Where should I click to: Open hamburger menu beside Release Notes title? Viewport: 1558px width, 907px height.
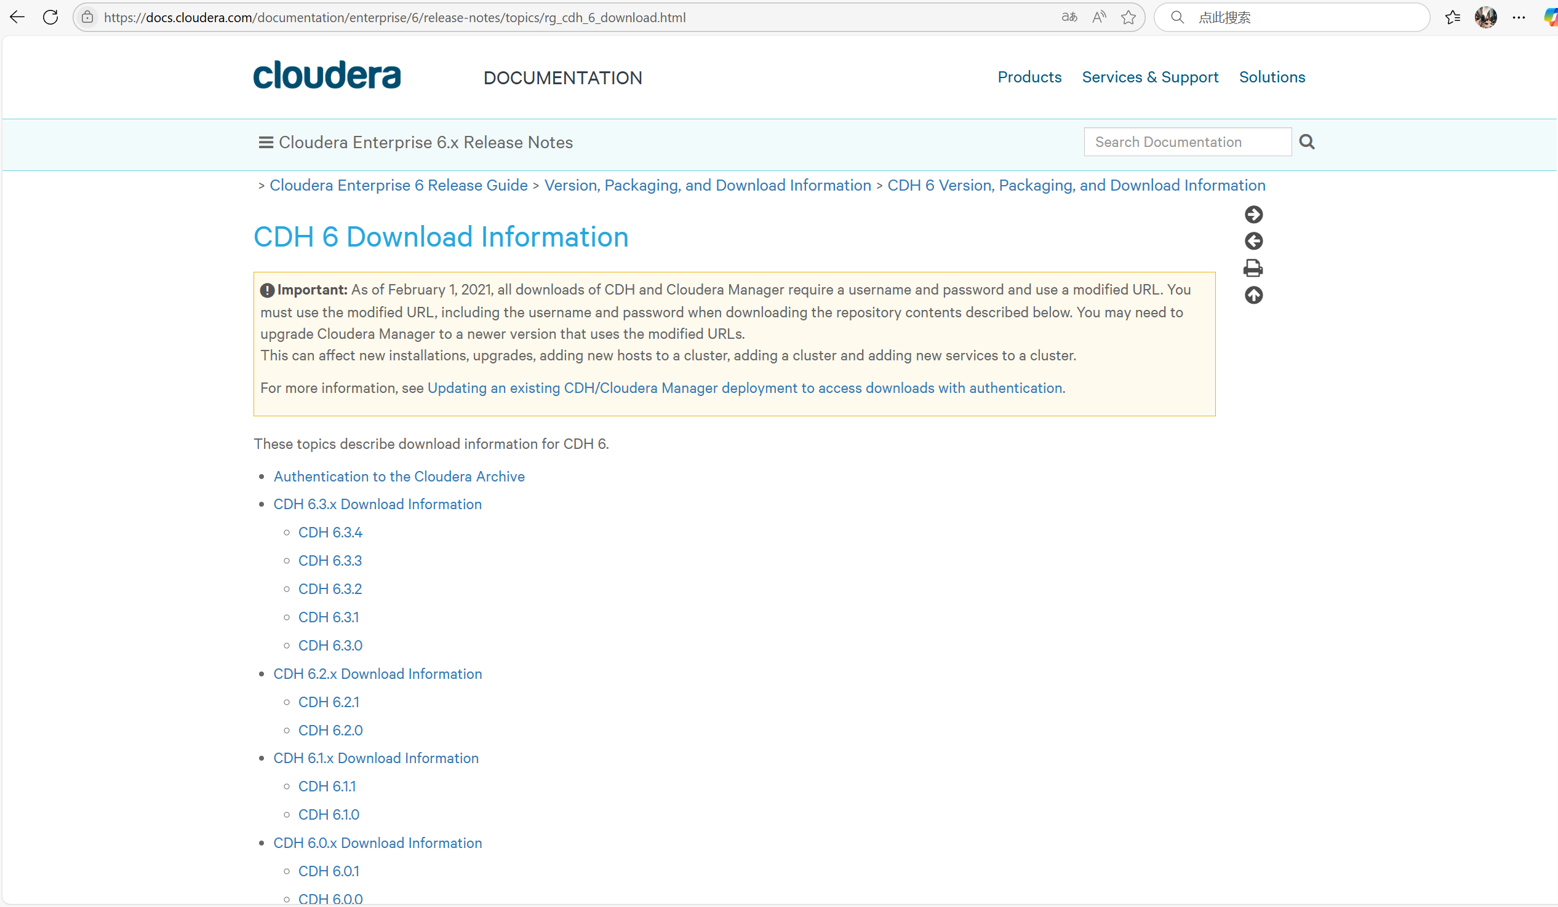click(x=266, y=143)
